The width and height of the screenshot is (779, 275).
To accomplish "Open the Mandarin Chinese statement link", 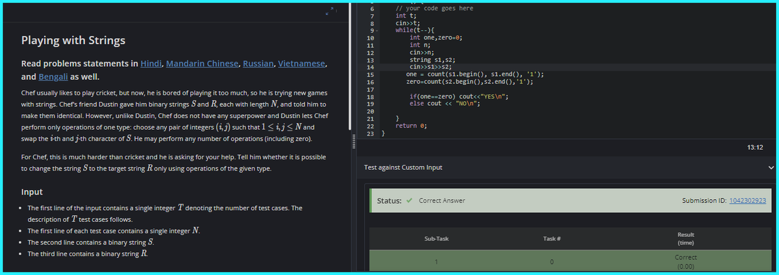I will [x=203, y=64].
